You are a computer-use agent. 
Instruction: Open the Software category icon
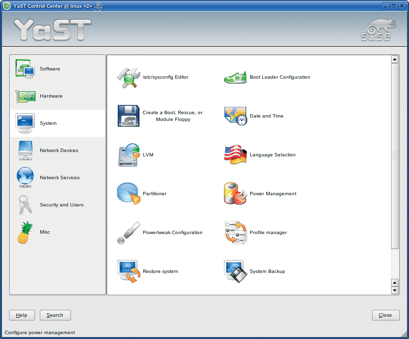pos(25,69)
